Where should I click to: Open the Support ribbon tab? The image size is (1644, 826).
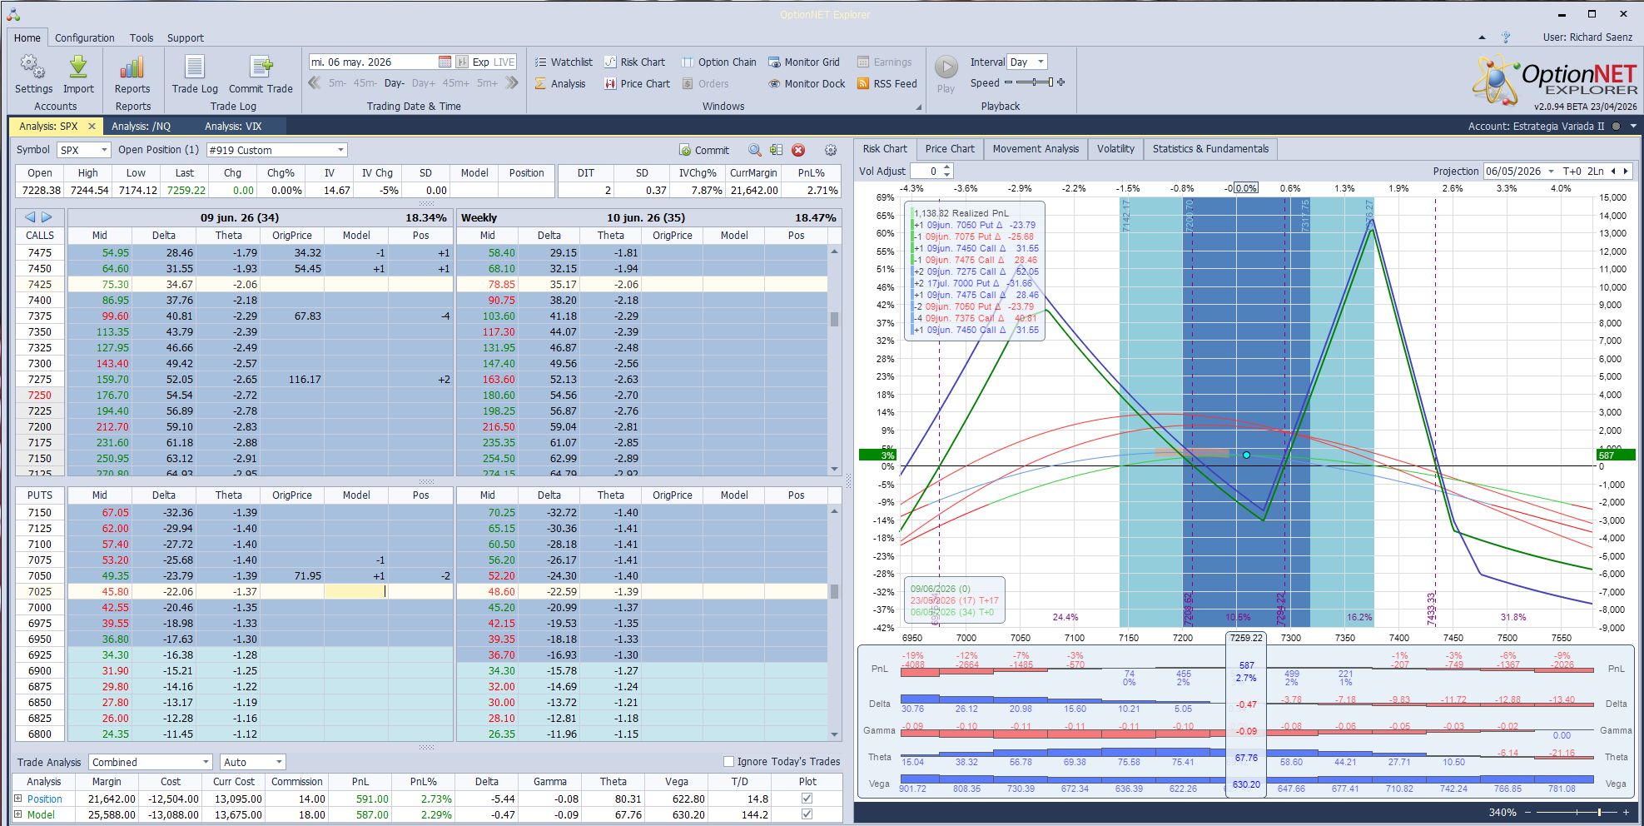click(185, 37)
